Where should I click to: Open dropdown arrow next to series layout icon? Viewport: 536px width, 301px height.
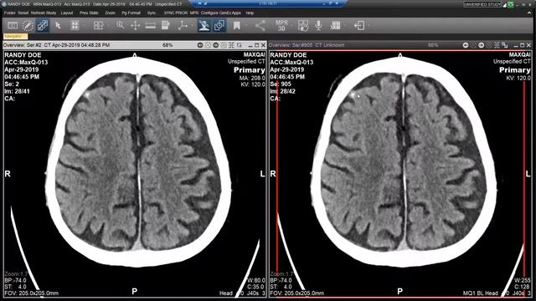(x=108, y=26)
